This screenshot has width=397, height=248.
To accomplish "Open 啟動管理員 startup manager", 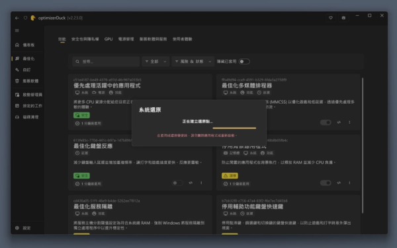I will 28,95.
